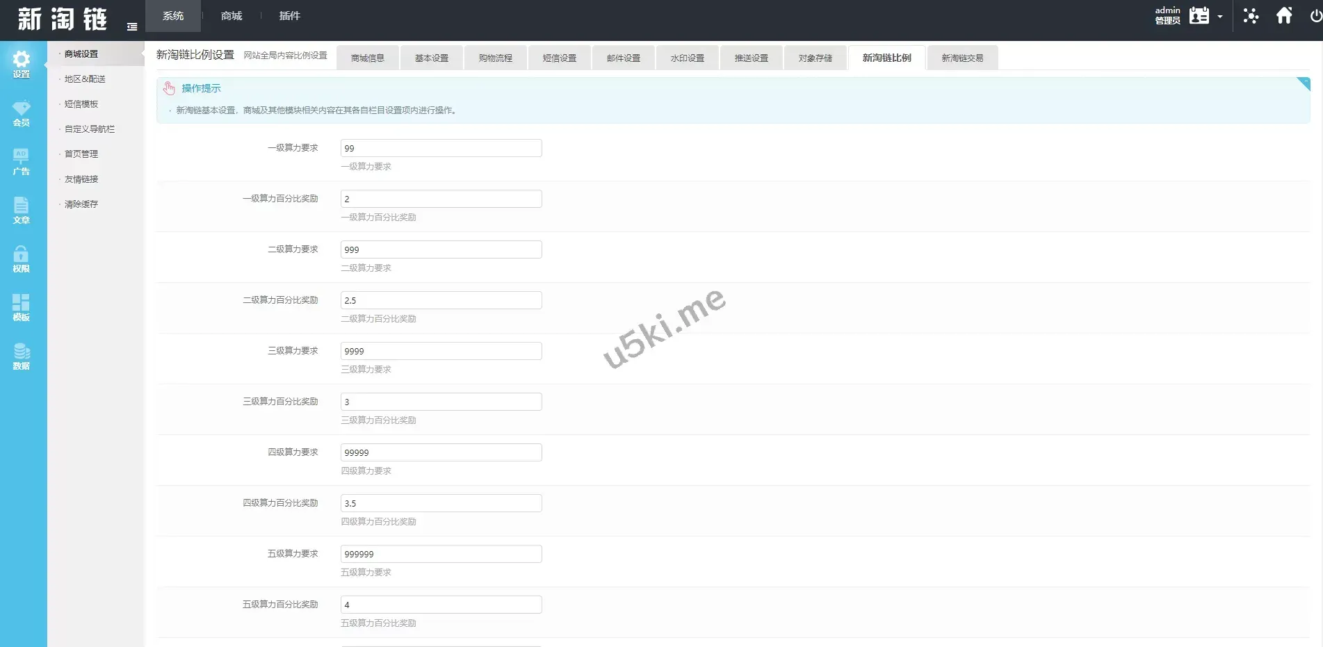Open 短信模板 in the side menu
Viewport: 1323px width, 647px height.
point(81,104)
